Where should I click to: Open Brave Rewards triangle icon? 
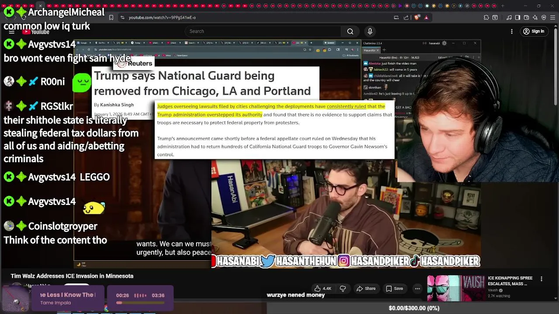tap(426, 17)
